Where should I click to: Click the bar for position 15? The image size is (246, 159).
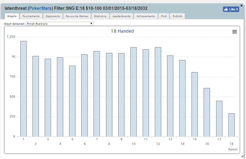tap(195, 104)
